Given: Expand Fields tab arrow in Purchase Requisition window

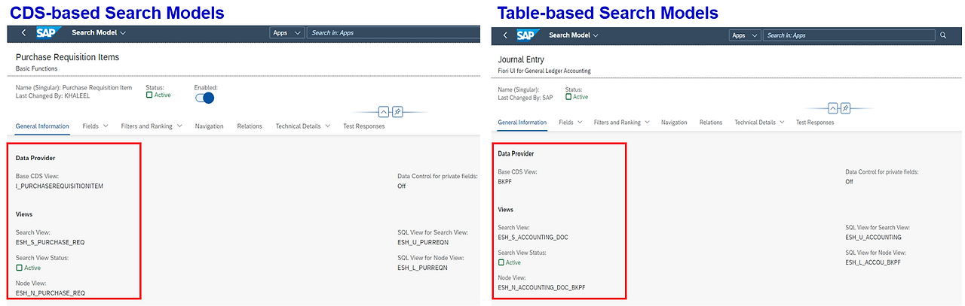Looking at the screenshot, I should [x=106, y=126].
